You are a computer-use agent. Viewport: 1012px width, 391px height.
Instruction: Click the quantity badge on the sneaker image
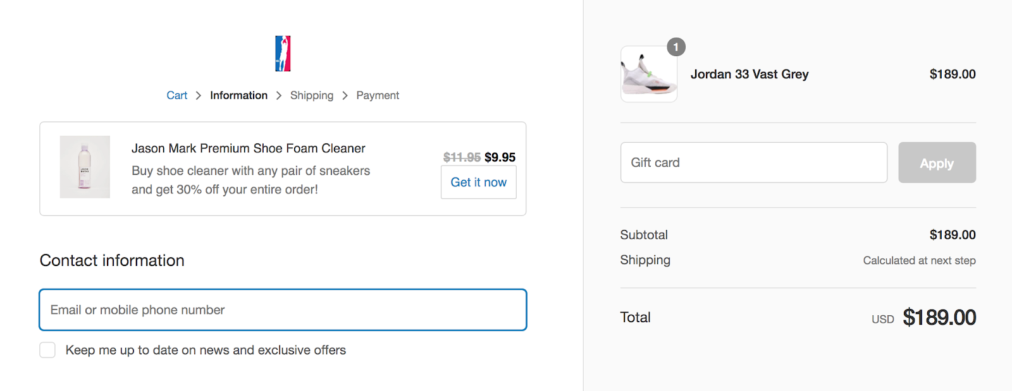pos(676,47)
